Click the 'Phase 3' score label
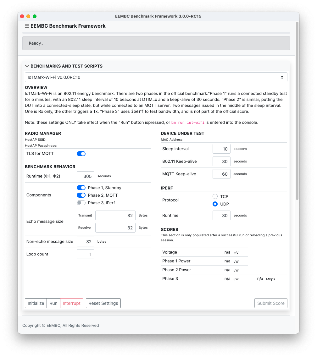 pyautogui.click(x=170, y=278)
